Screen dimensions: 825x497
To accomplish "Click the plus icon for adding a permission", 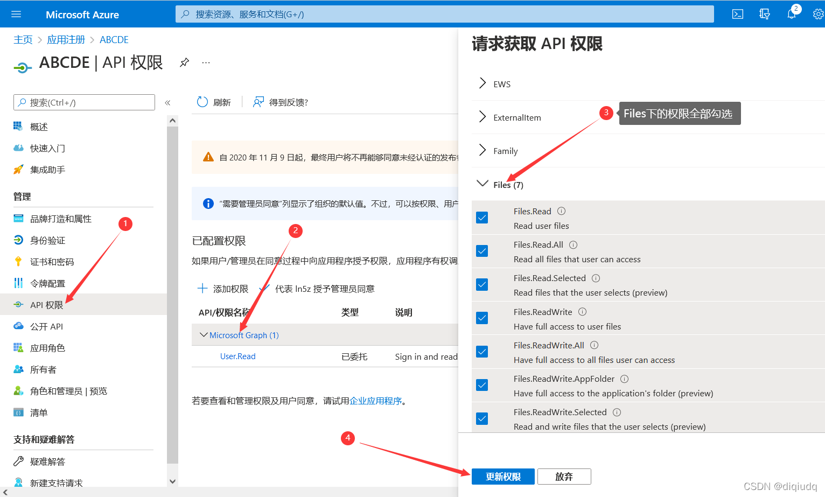I will pos(202,288).
